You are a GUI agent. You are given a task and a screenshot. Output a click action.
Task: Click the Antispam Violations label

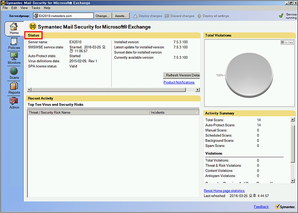221,176
